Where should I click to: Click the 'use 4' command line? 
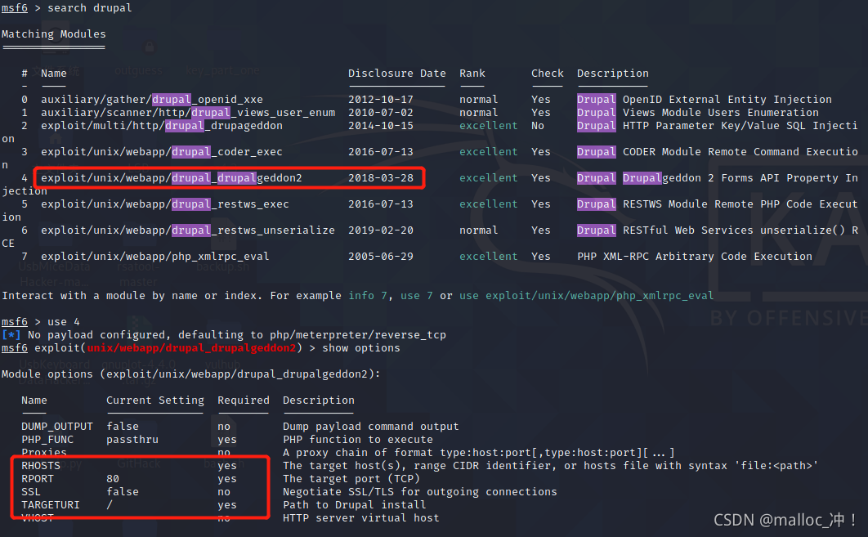(x=64, y=322)
